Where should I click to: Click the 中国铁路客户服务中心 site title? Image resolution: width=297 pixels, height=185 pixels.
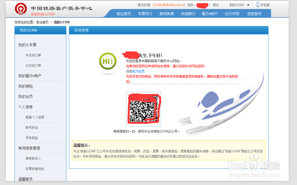point(61,8)
